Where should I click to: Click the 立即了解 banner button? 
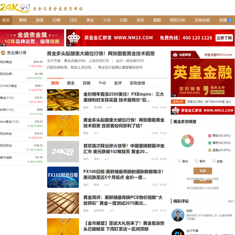click(x=224, y=38)
